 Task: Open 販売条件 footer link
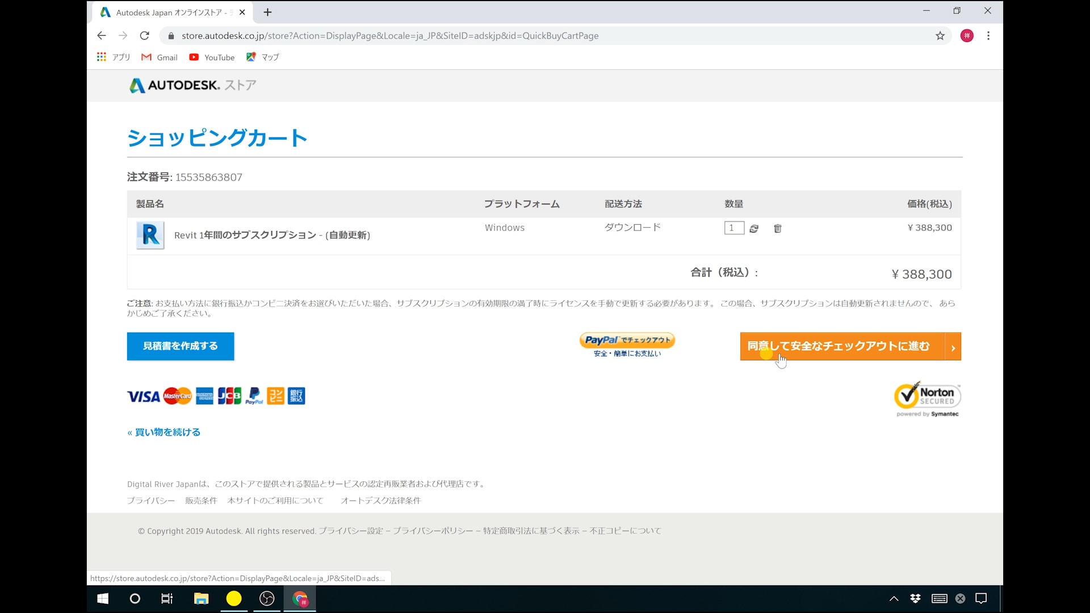pyautogui.click(x=201, y=501)
